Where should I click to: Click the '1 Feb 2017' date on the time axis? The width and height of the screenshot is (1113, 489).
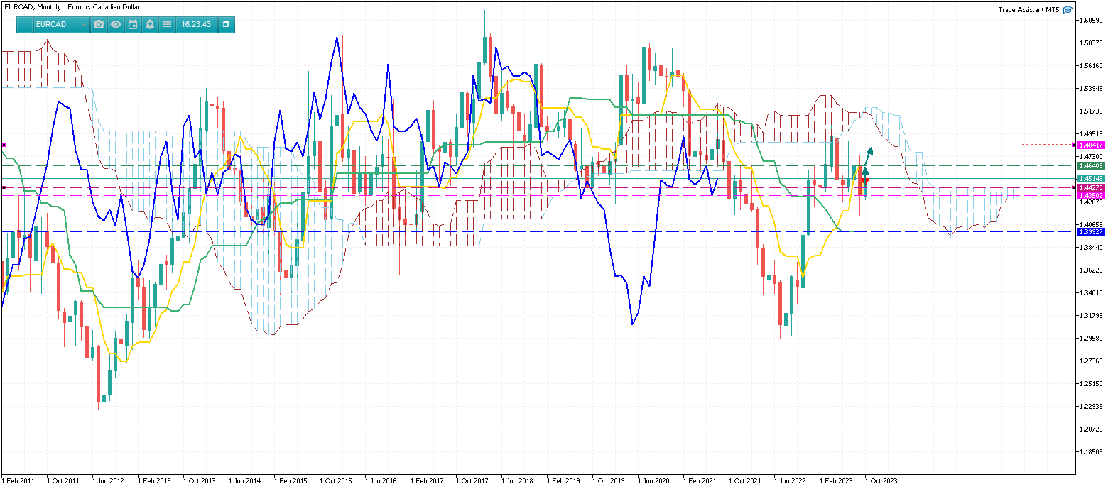427,480
